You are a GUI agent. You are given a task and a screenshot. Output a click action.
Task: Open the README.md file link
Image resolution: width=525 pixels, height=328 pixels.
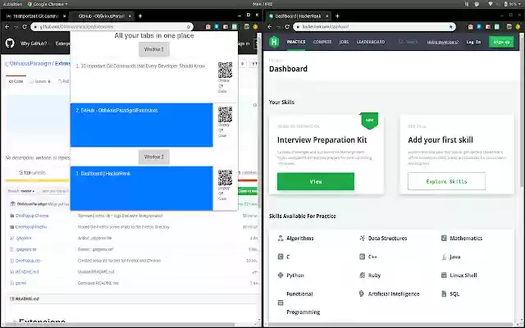coord(27,271)
